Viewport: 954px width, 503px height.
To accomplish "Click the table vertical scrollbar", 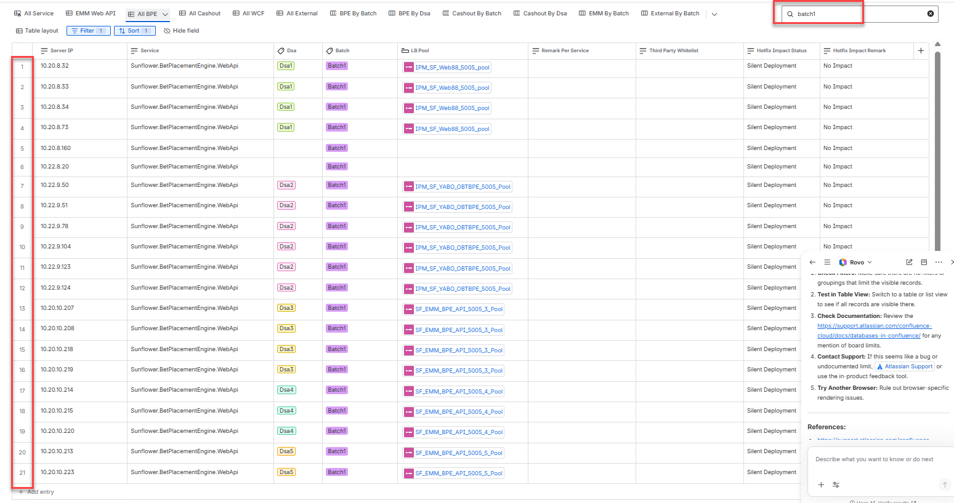I will 937,148.
